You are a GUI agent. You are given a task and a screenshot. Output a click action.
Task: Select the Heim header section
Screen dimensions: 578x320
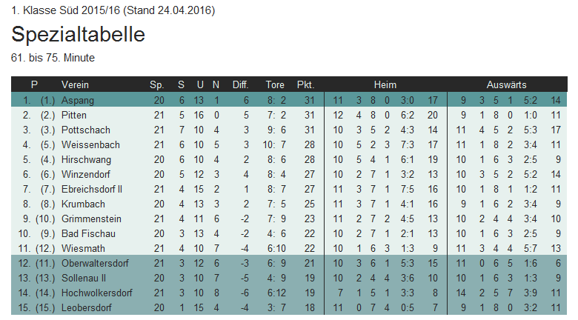coord(385,84)
